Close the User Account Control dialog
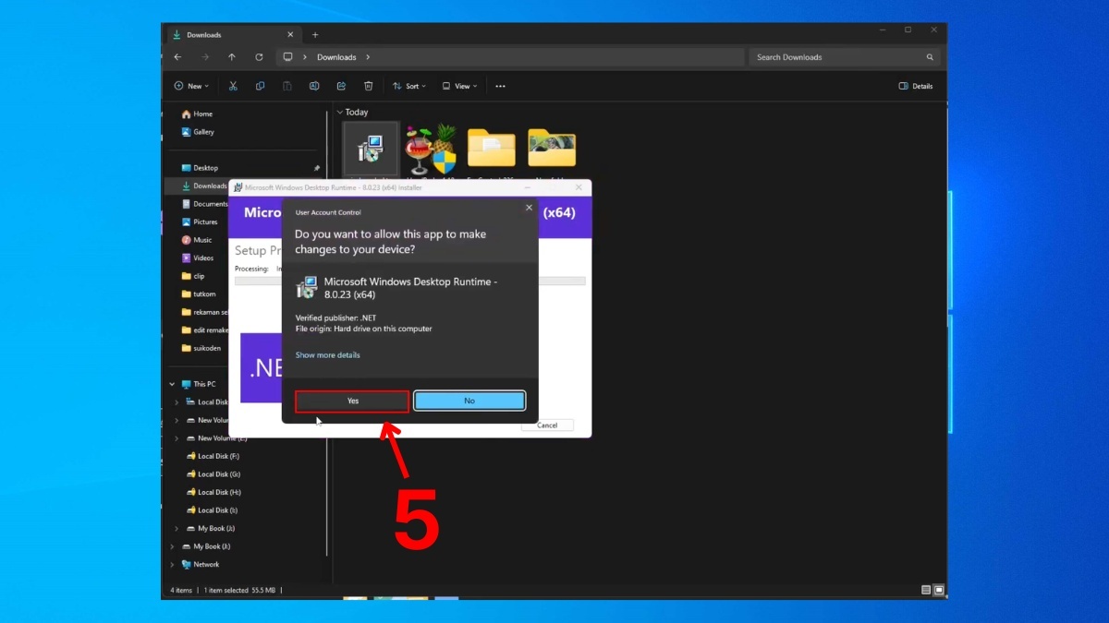Viewport: 1109px width, 623px height. click(x=529, y=208)
